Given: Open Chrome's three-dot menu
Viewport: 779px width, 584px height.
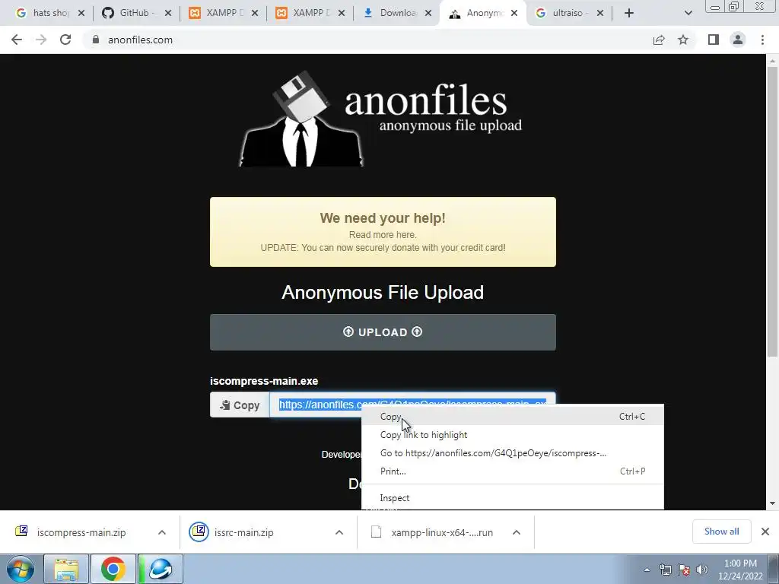Looking at the screenshot, I should click(x=762, y=40).
